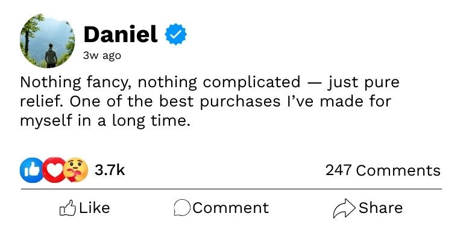Click the post's first line starting 'Nothing fancy'
463x231 pixels.
pos(210,82)
